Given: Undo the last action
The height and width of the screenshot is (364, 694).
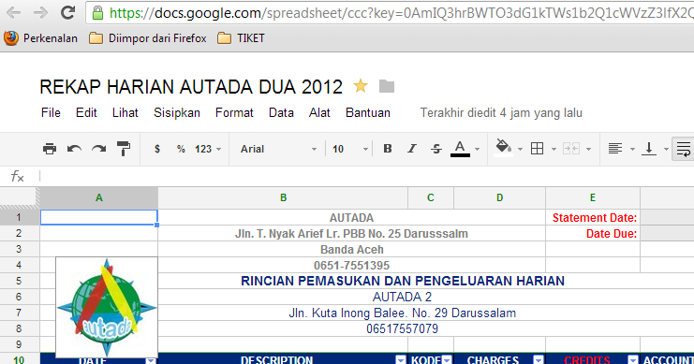Looking at the screenshot, I should pyautogui.click(x=74, y=149).
